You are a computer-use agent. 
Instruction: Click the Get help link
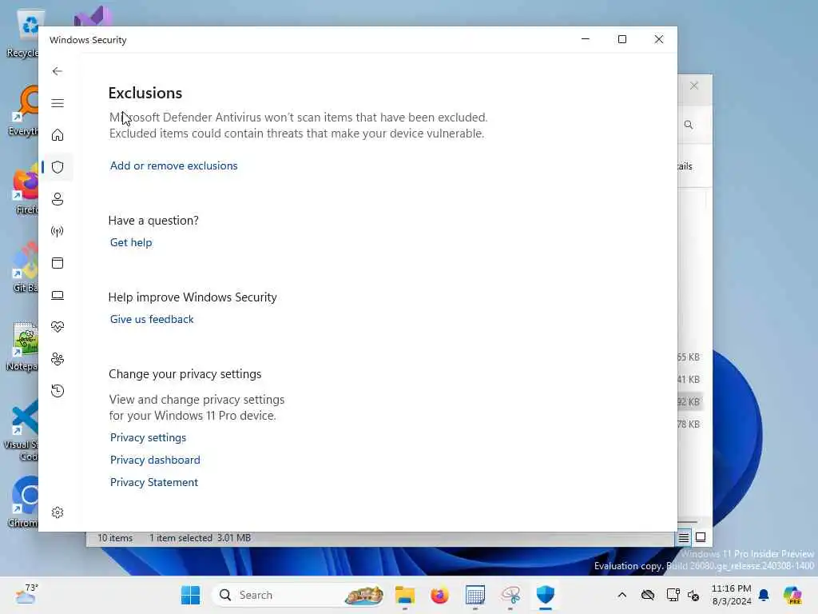click(x=131, y=242)
